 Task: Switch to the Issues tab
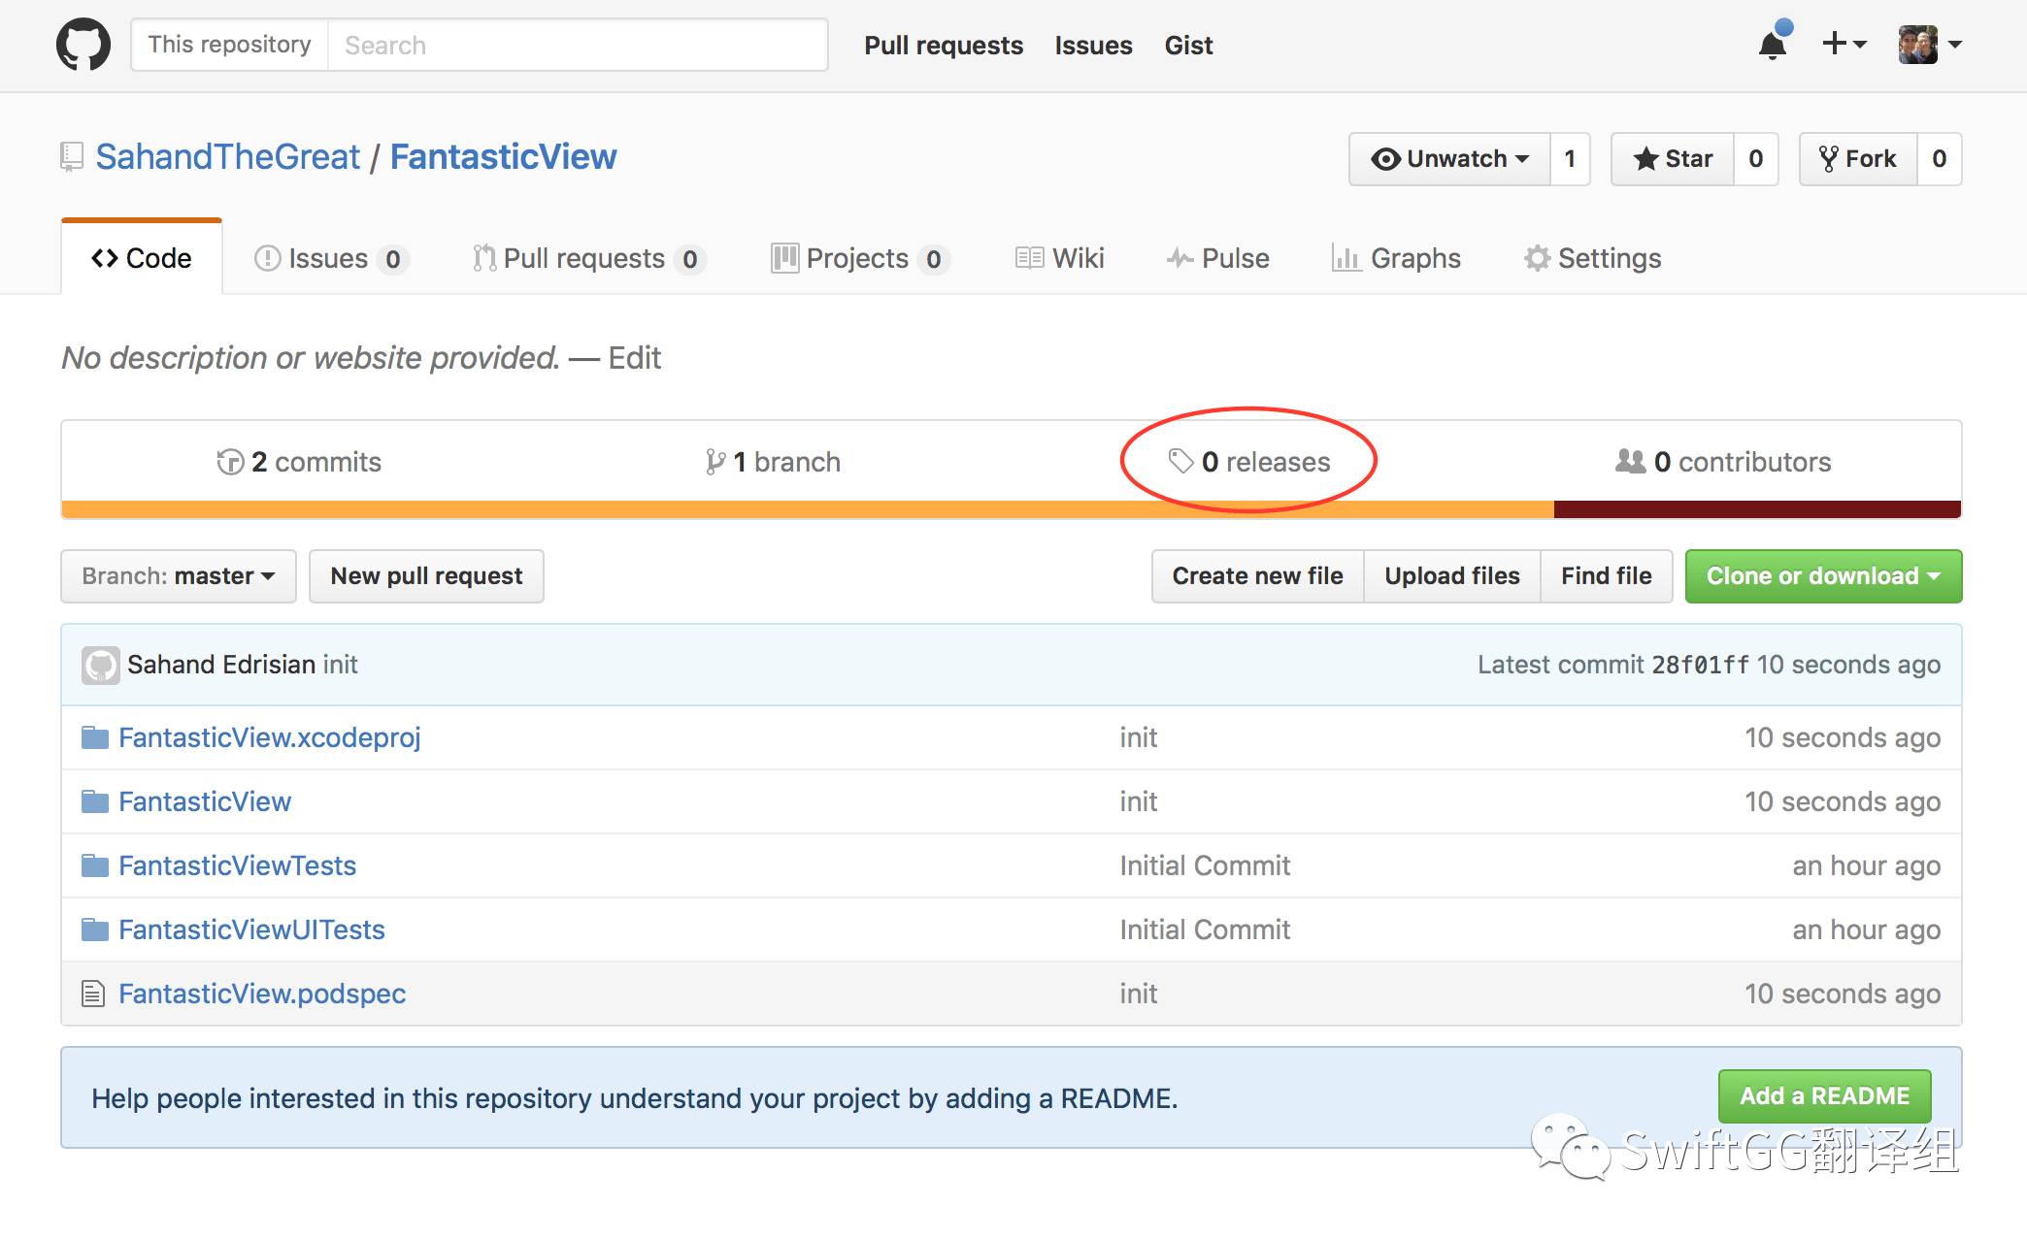point(331,258)
